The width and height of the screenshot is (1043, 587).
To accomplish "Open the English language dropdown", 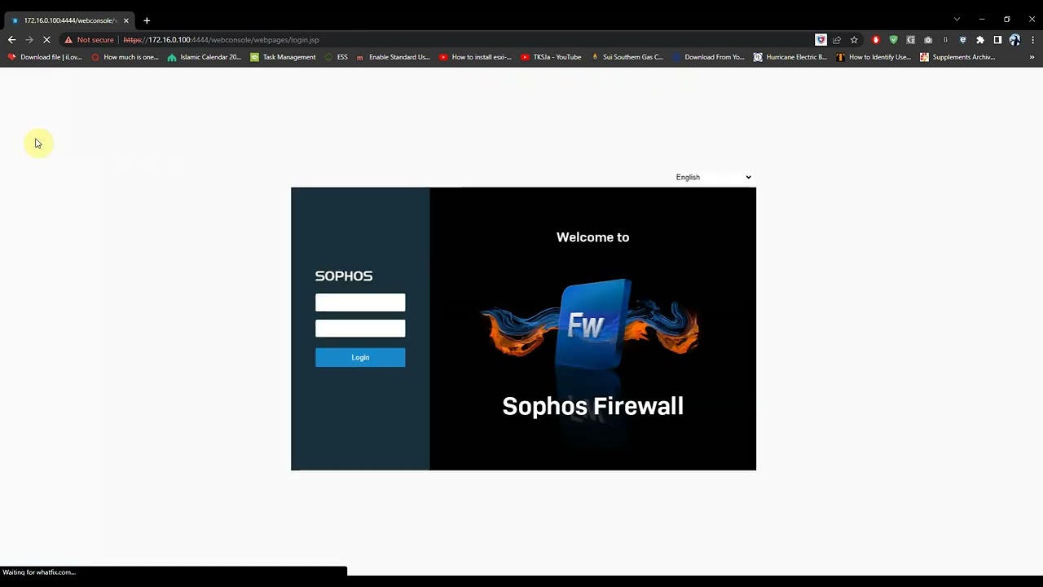I will click(x=713, y=177).
